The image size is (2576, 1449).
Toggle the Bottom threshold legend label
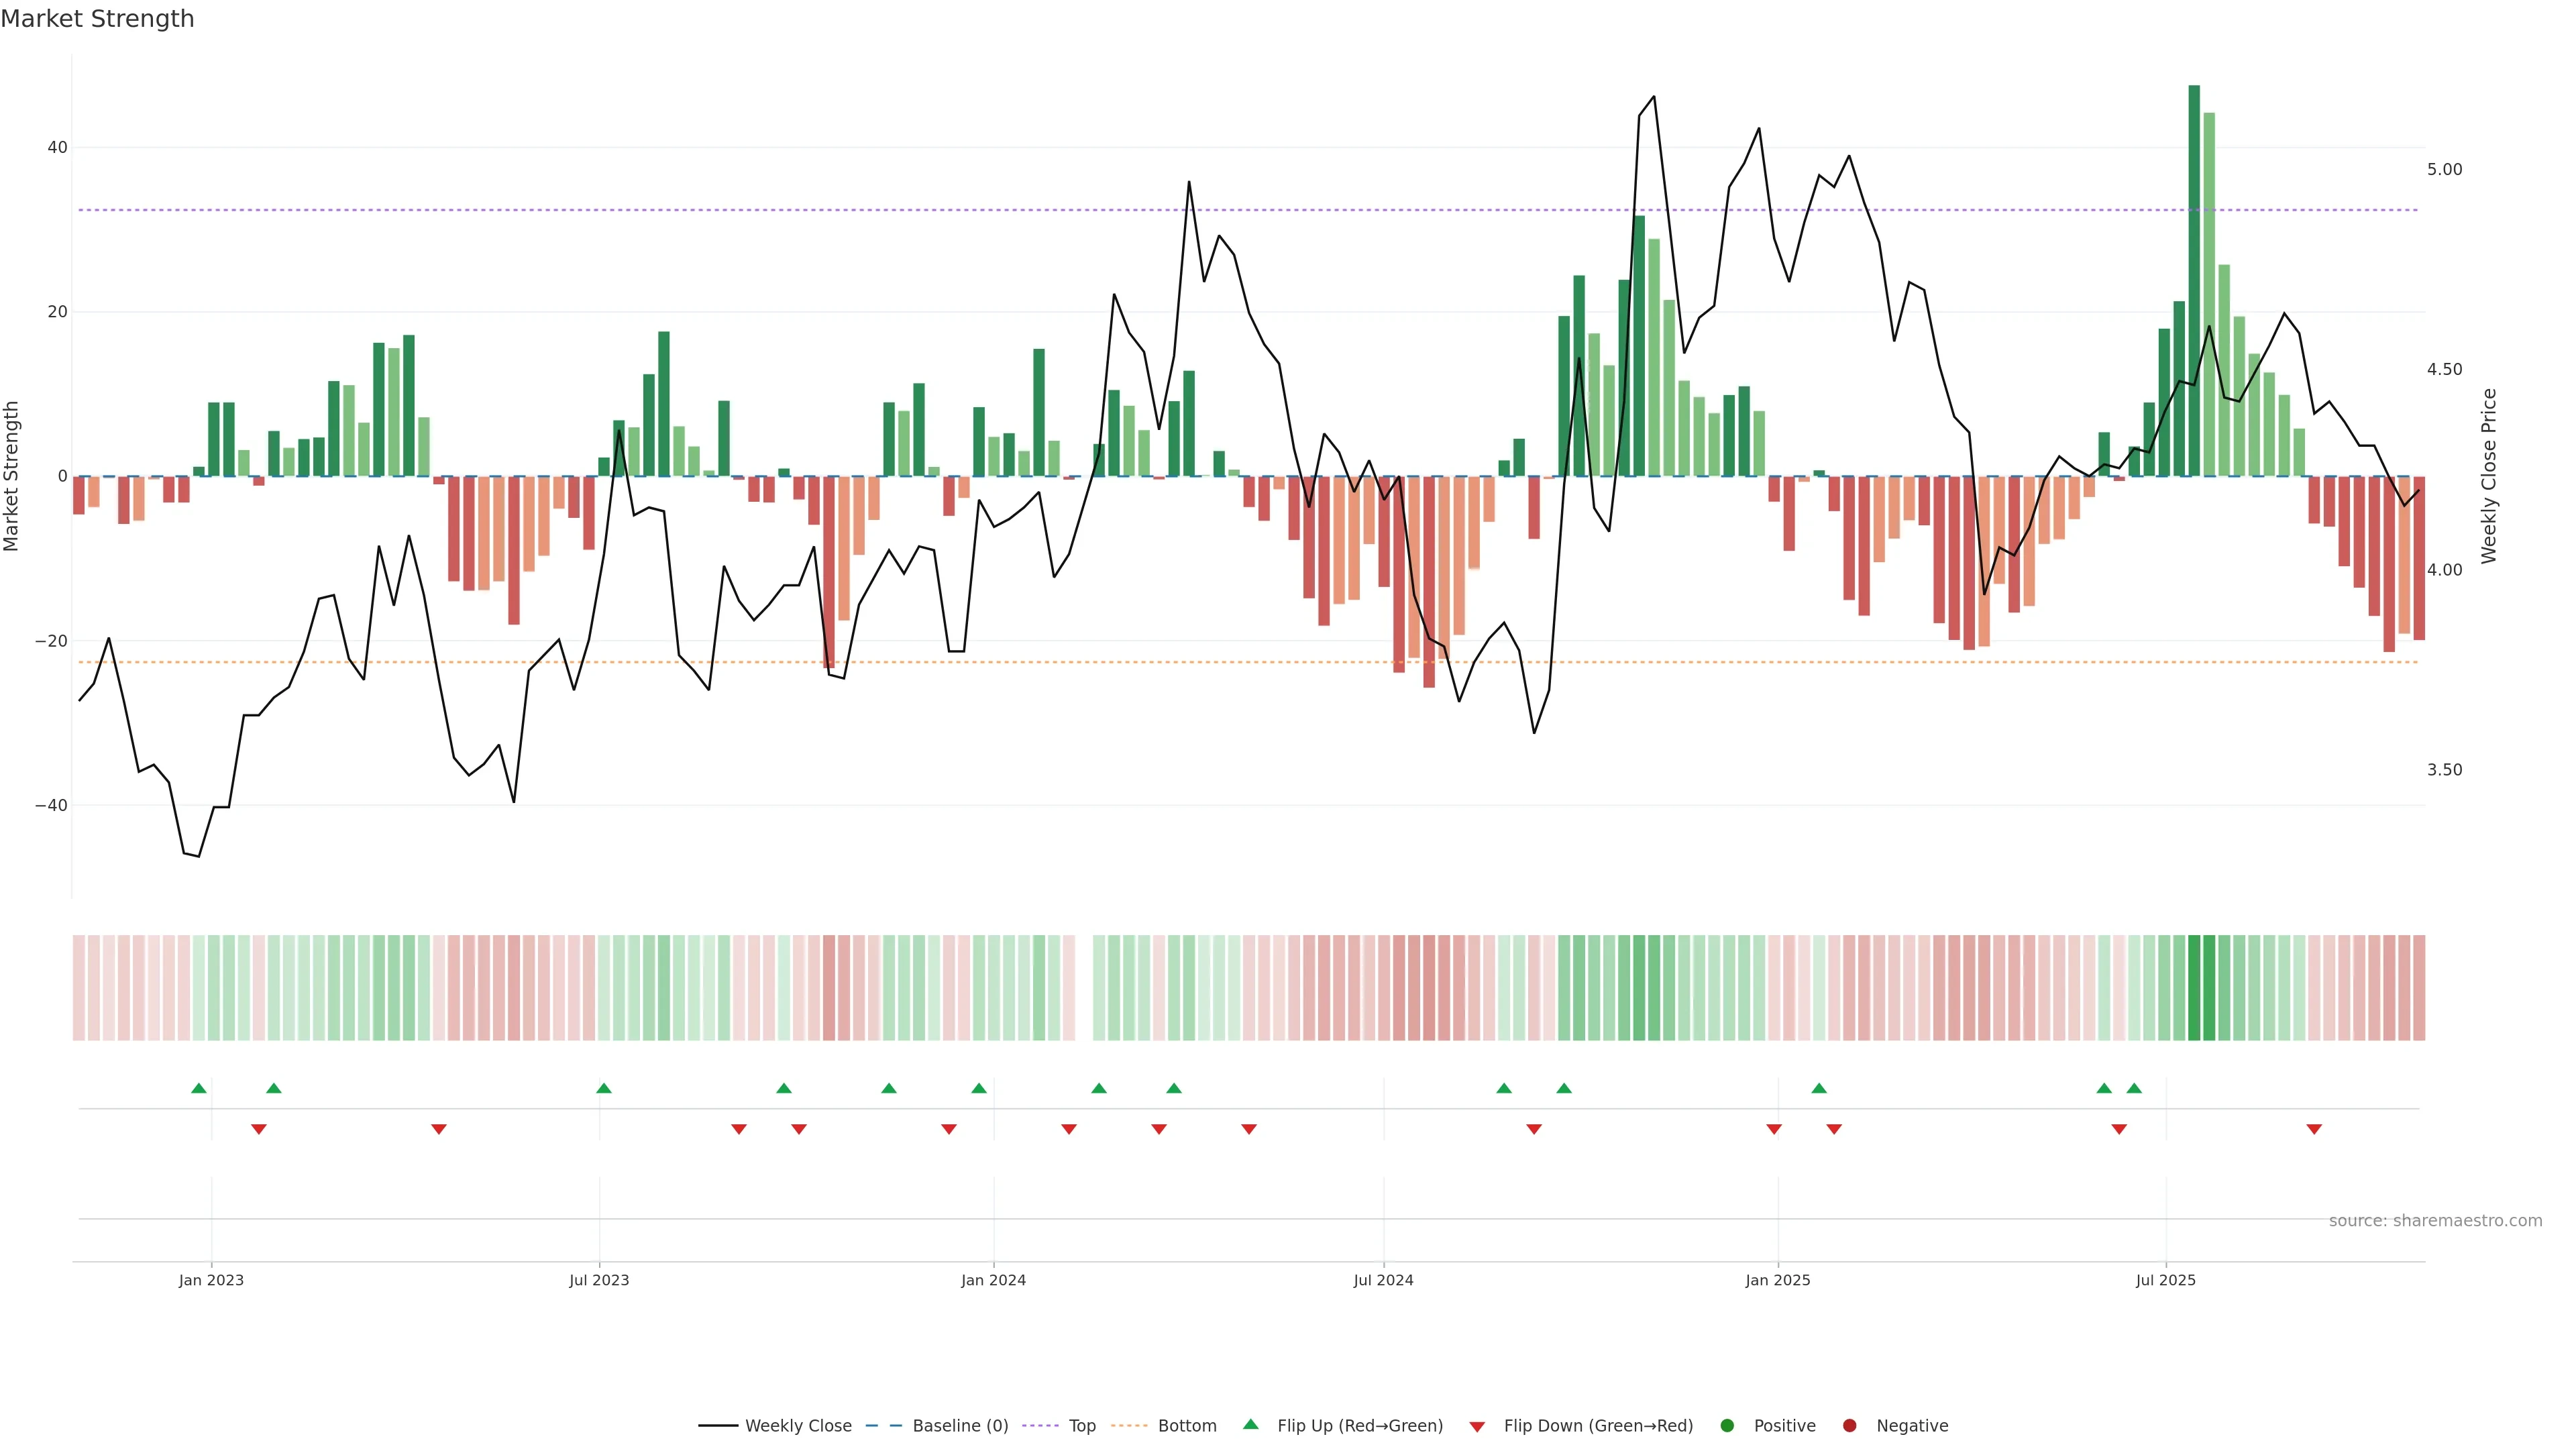pos(1187,1426)
